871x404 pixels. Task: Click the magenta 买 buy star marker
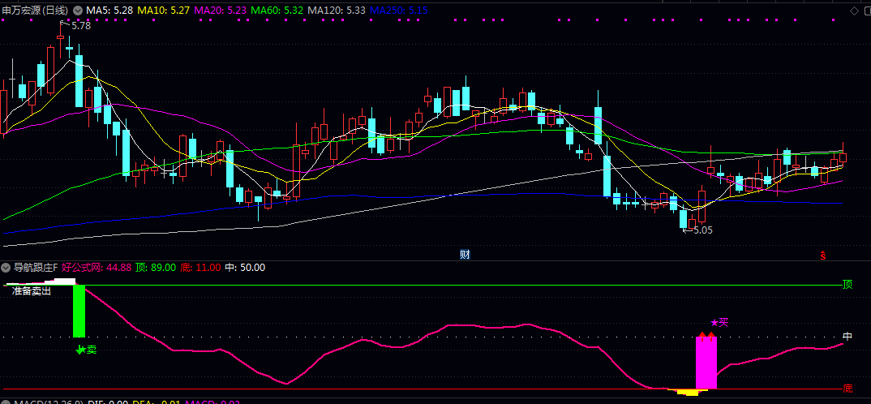[719, 322]
